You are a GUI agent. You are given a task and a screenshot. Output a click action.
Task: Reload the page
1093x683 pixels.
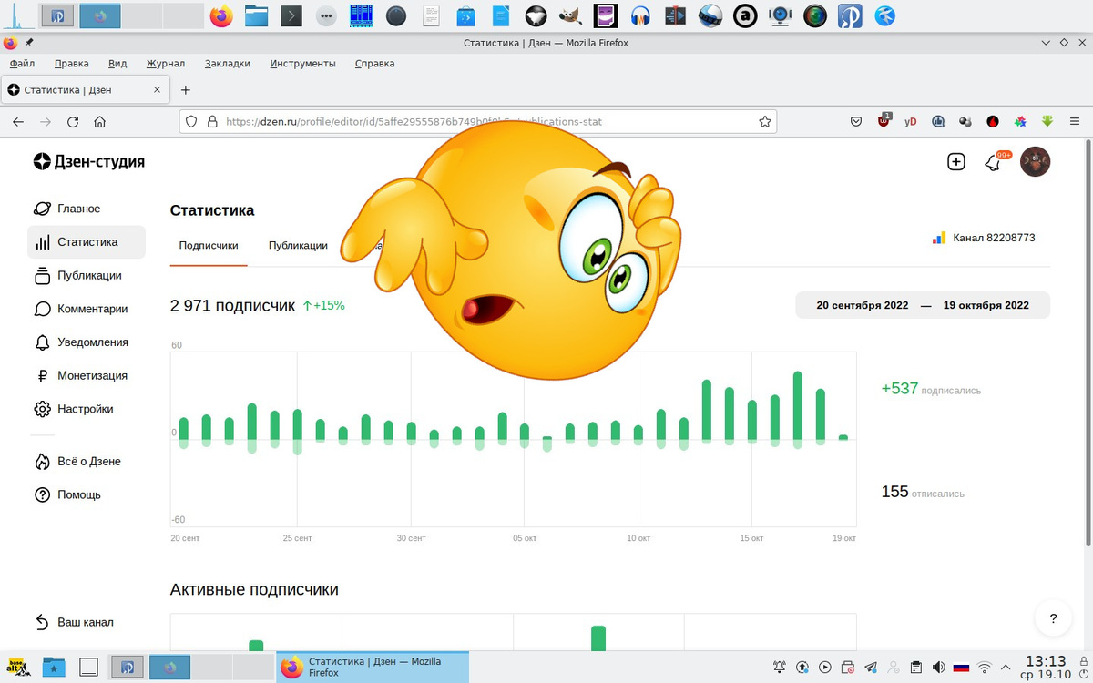pyautogui.click(x=73, y=121)
